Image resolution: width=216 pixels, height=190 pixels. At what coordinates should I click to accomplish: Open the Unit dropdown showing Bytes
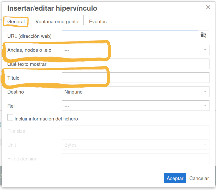[x=135, y=145]
